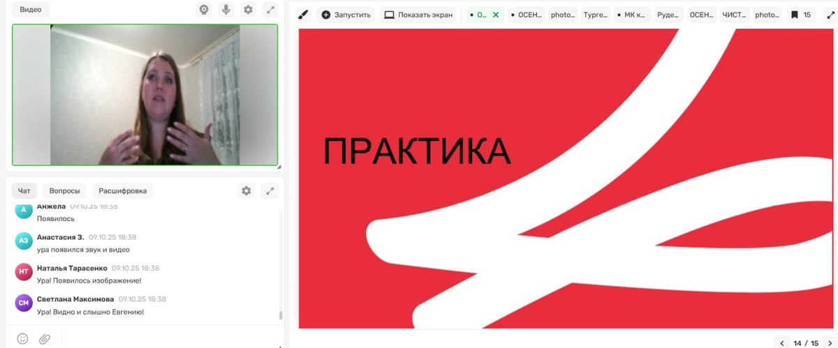Select the name Светлана Максимова in chat
Screen dimensions: 838x348
pos(75,299)
